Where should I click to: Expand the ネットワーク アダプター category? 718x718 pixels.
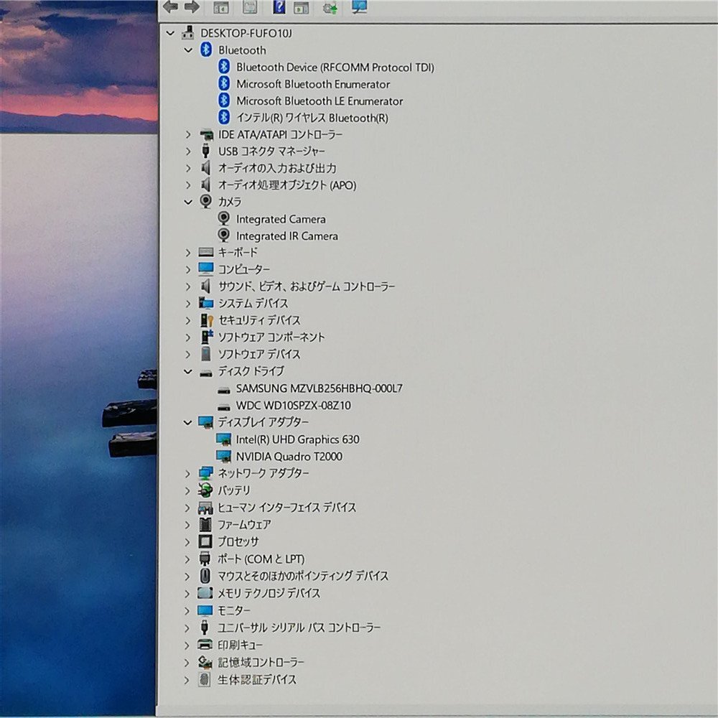(188, 473)
